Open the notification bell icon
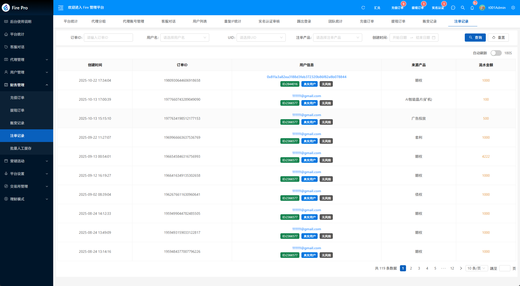The height and width of the screenshot is (286, 520). (472, 8)
